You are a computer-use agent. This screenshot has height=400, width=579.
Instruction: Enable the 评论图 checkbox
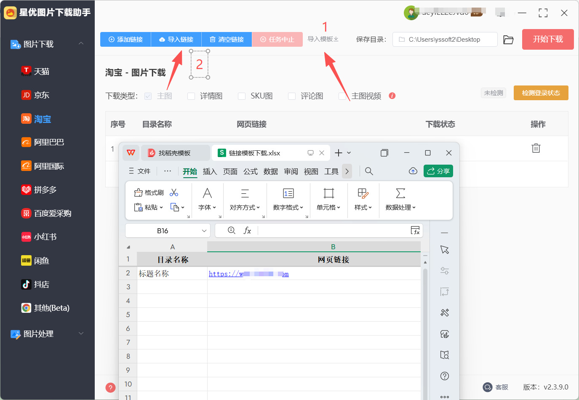click(292, 96)
